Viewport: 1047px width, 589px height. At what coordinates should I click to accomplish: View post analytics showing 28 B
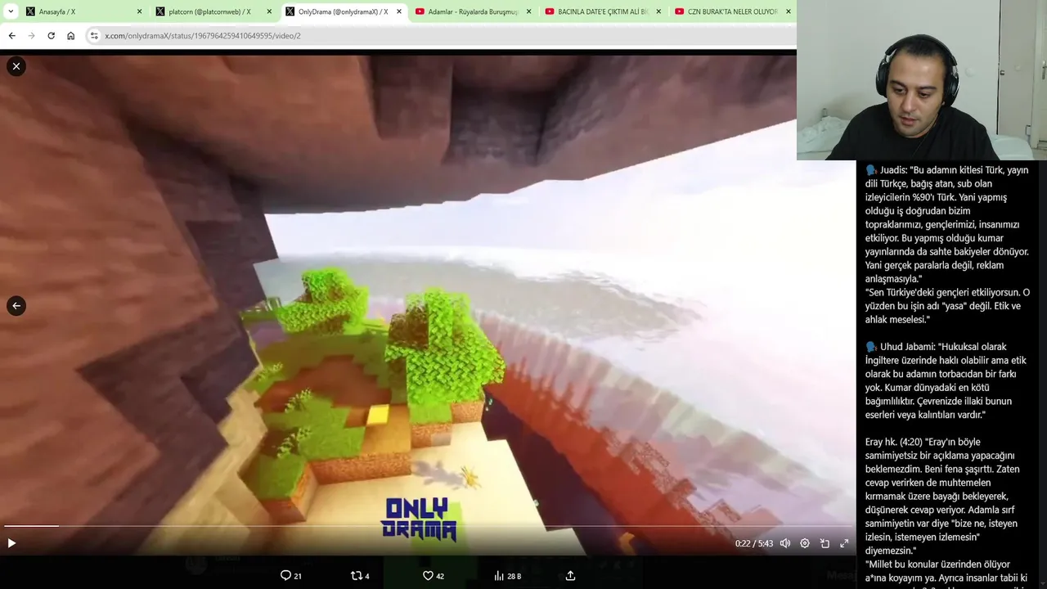tap(507, 576)
